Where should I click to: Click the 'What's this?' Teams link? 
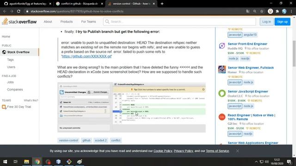click(31, 101)
